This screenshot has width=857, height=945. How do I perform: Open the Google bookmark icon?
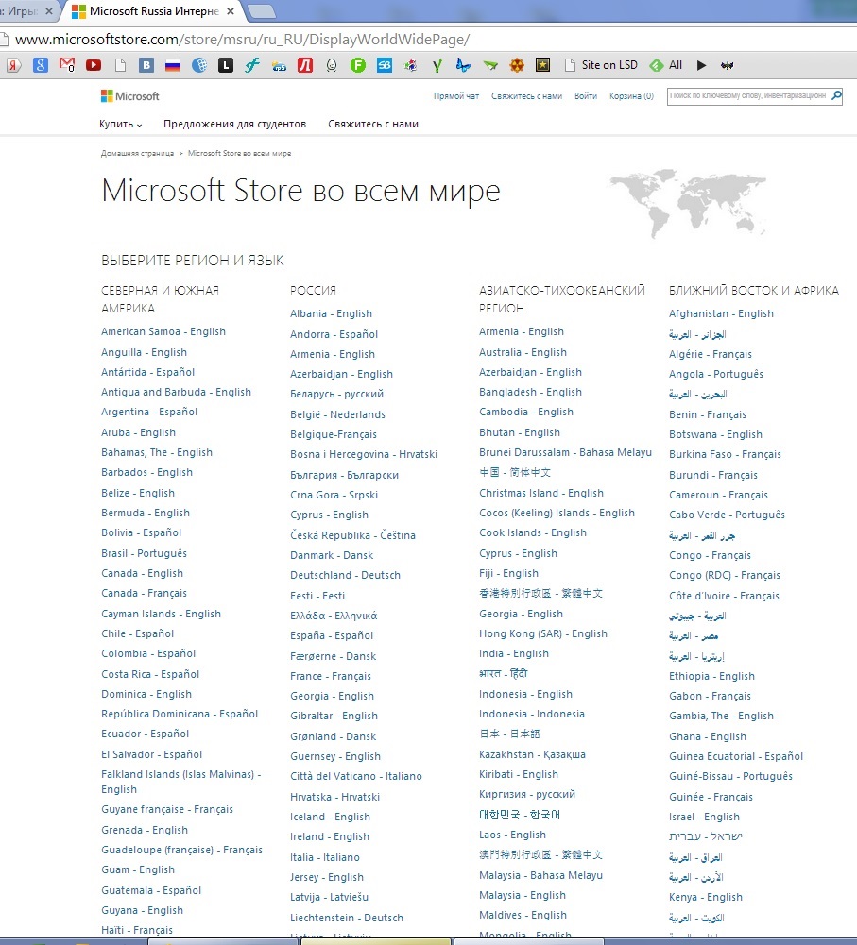click(41, 65)
